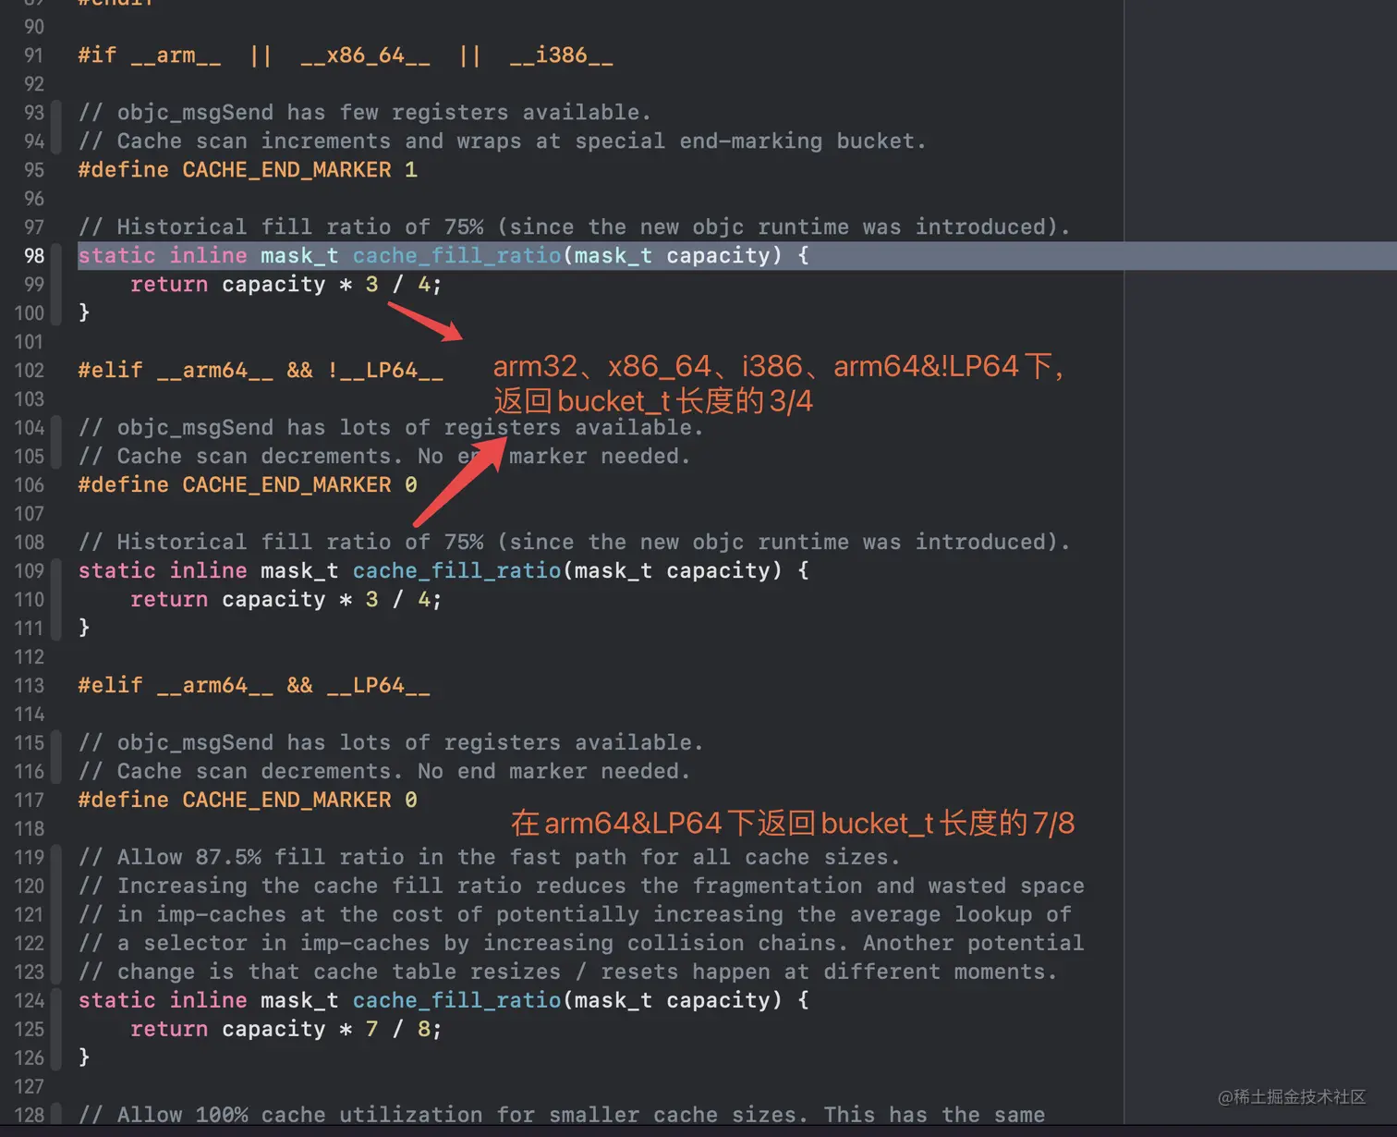Select line number 91 in the gutter
The width and height of the screenshot is (1397, 1137).
click(x=34, y=55)
